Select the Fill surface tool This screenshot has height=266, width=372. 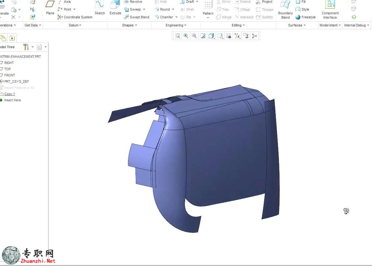(301, 2)
